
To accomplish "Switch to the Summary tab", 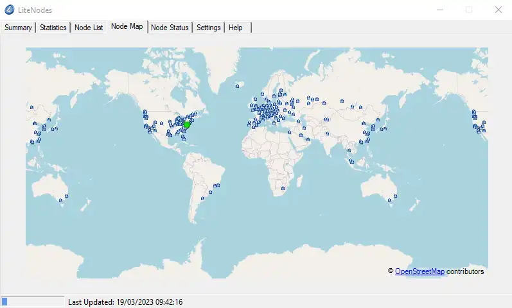I will point(18,28).
